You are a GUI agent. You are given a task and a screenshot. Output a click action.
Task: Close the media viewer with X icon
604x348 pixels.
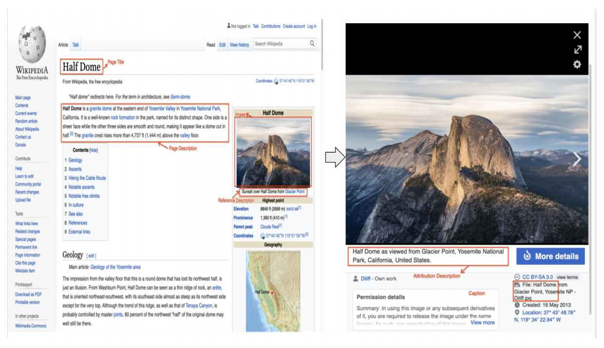(577, 35)
